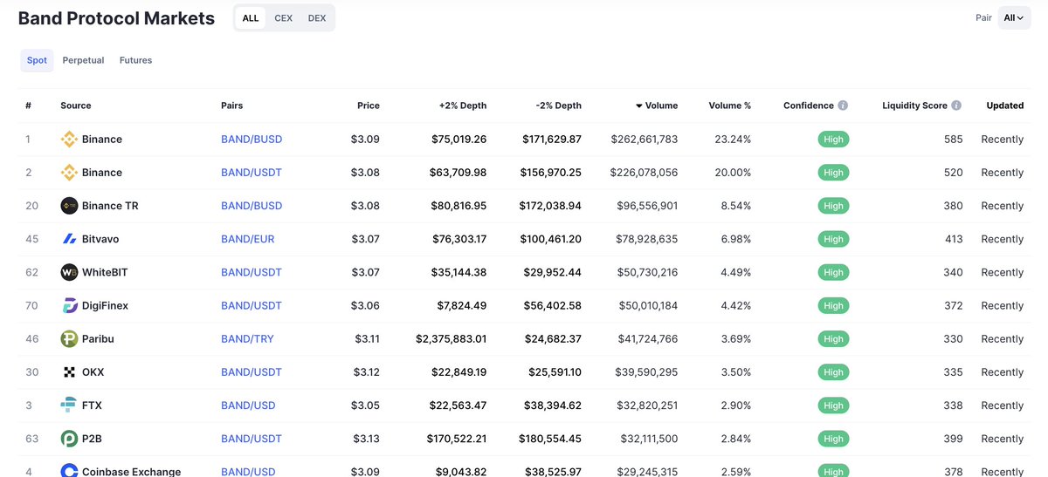Screen dimensions: 1048x477
Task: Click the High badge in Paribu row
Action: (x=833, y=338)
